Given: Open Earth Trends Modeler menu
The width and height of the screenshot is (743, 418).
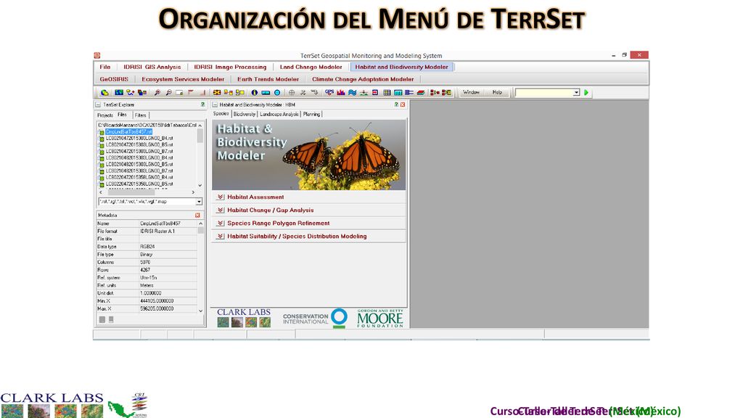Looking at the screenshot, I should click(x=268, y=79).
